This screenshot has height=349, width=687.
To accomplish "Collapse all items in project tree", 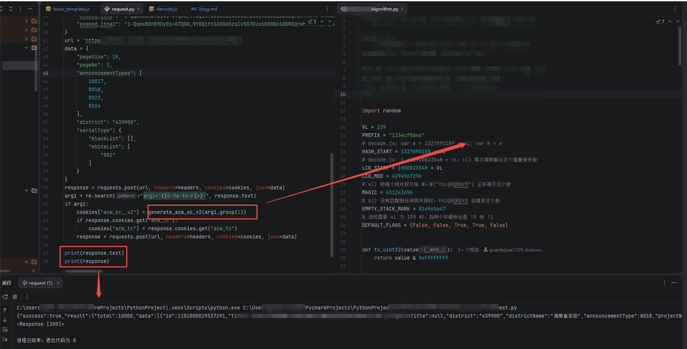I will [11, 9].
